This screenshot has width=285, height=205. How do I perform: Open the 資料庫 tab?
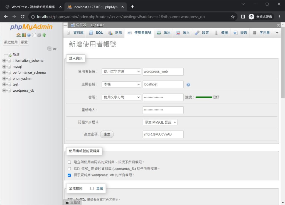[x=75, y=33]
